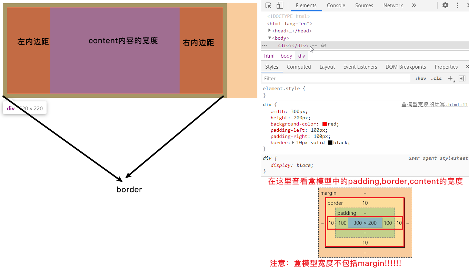Click the three-dot actions icon beside div node
The height and width of the screenshot is (270, 469).
tap(265, 46)
